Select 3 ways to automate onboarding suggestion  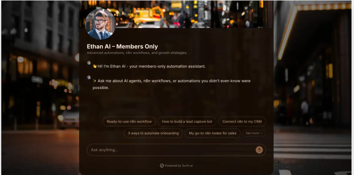153,133
